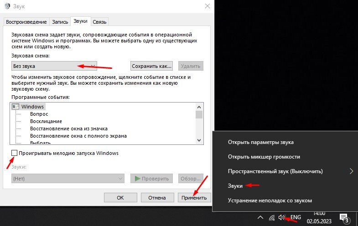358x226 pixels.
Task: Select the 'Звуки' tab
Action: pos(80,21)
